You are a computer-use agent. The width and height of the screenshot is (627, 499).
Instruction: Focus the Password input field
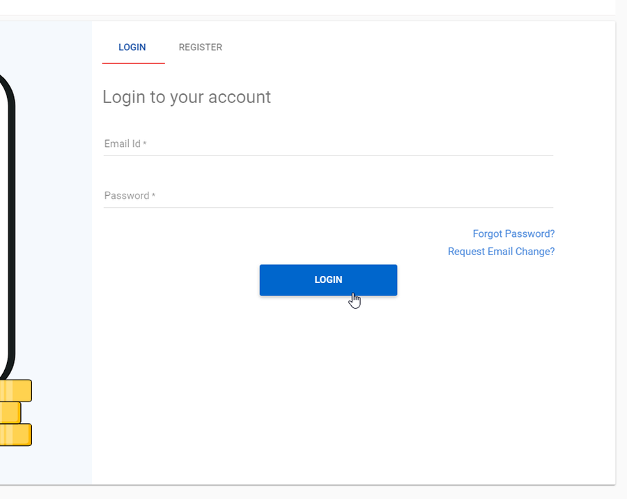328,196
